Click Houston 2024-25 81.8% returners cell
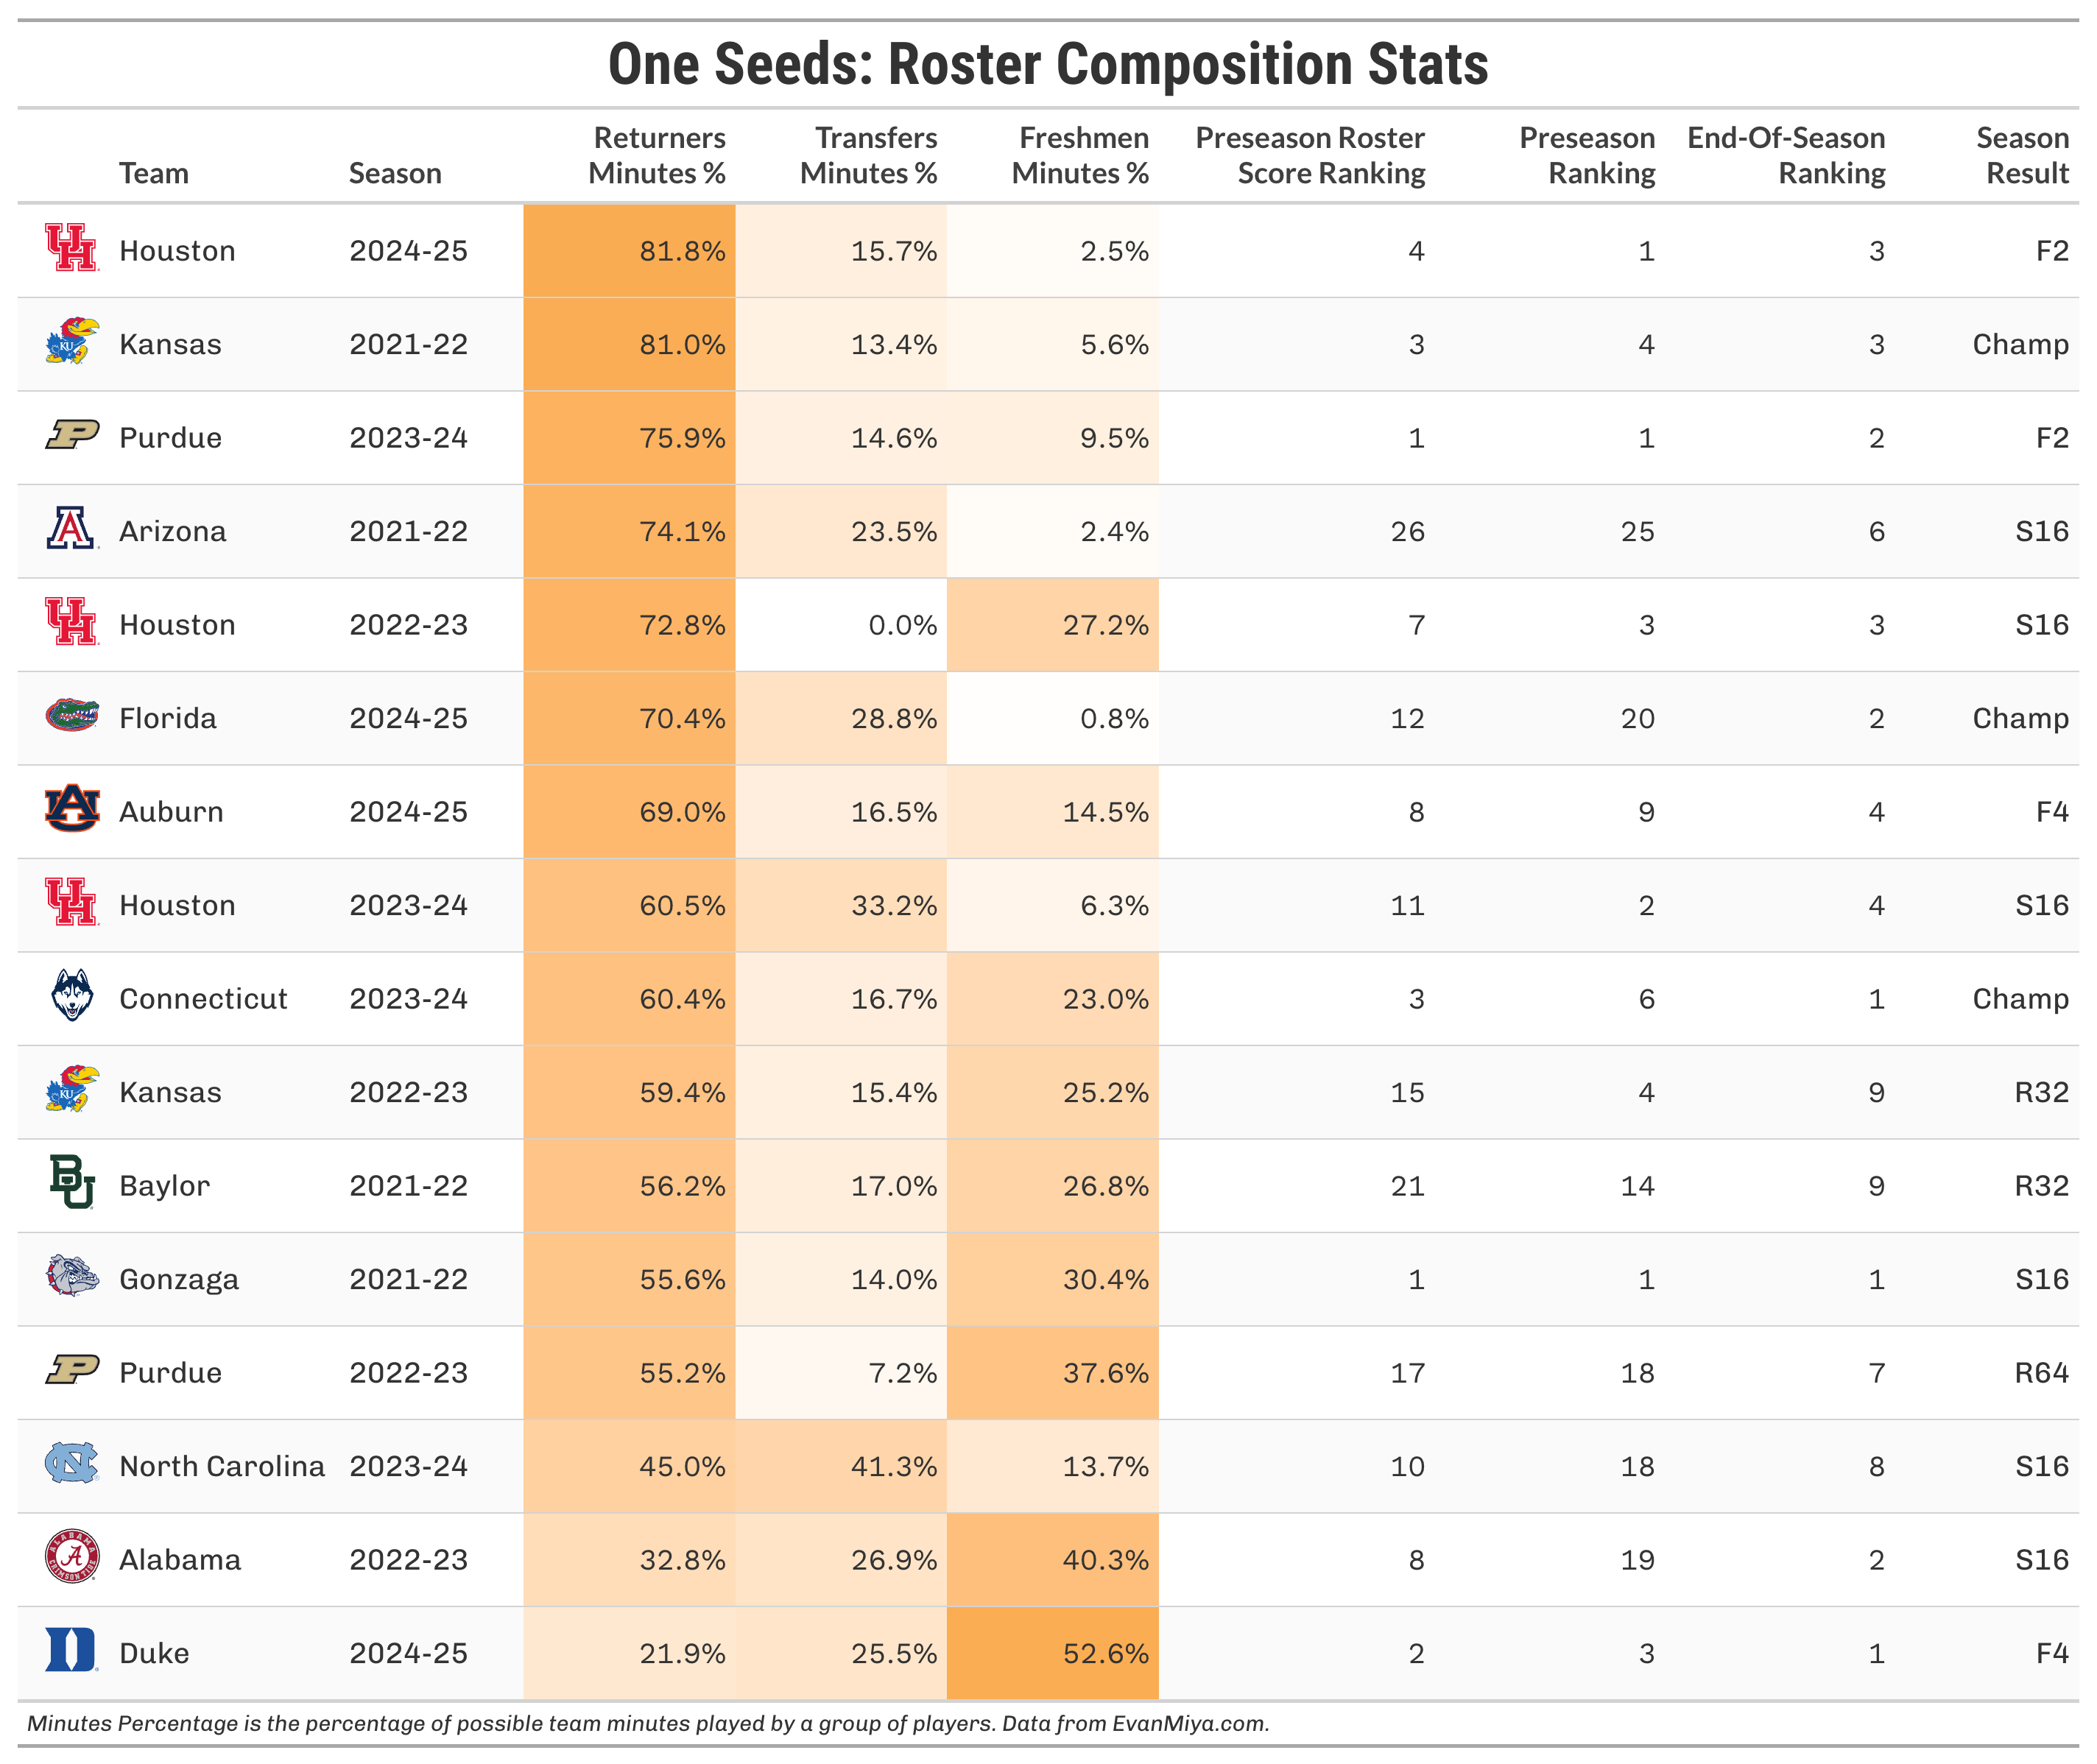The width and height of the screenshot is (2097, 1764). (629, 251)
